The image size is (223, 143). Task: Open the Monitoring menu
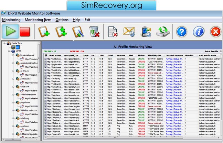click(11, 20)
